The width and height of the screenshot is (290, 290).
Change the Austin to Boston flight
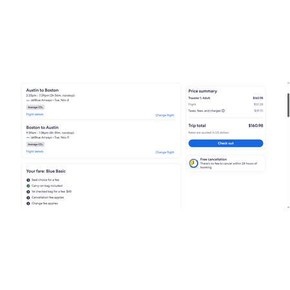pos(165,115)
